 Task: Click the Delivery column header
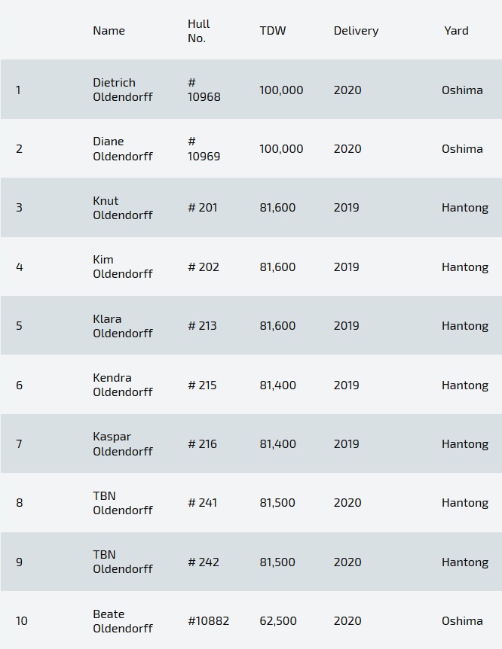click(x=356, y=31)
